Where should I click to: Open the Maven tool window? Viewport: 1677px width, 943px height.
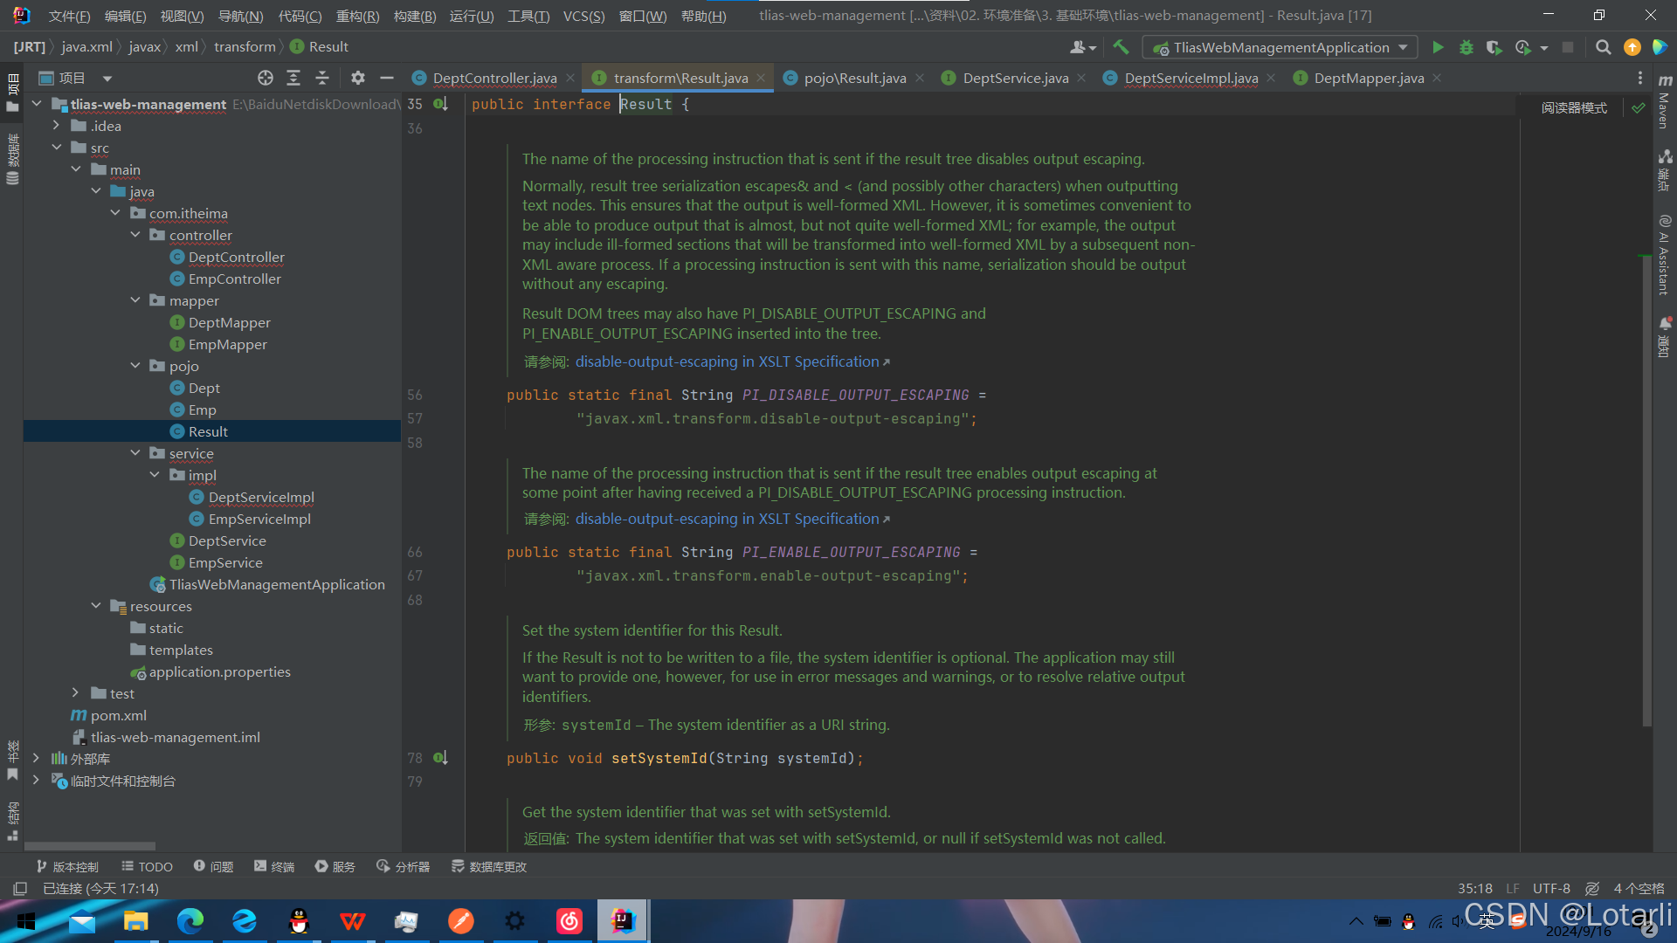(1665, 103)
